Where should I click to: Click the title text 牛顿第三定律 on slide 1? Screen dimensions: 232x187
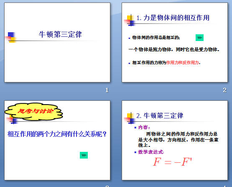point(60,34)
